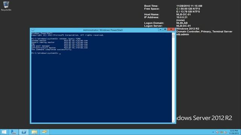Click the 'Domain naming master' output row
Screen dimensions: 241x135
pyautogui.click(x=59, y=42)
